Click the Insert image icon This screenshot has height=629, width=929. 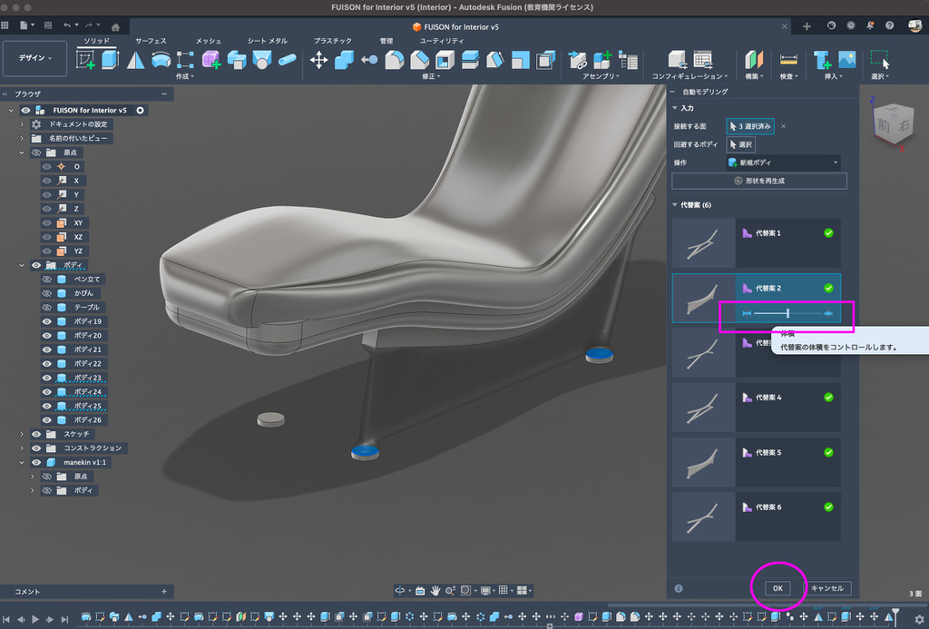click(x=847, y=60)
